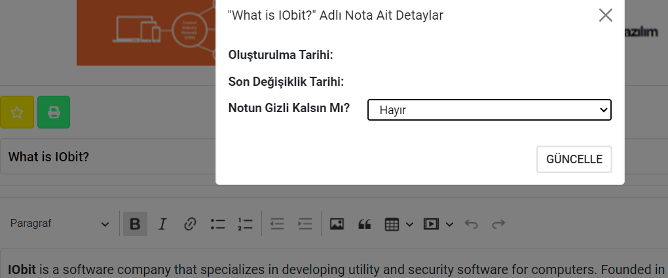The width and height of the screenshot is (668, 278).
Task: Apply block quote formatting
Action: tap(365, 224)
